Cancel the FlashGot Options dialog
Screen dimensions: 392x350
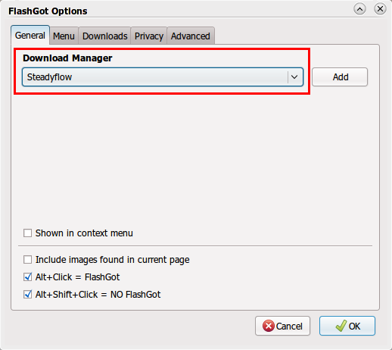click(x=282, y=326)
